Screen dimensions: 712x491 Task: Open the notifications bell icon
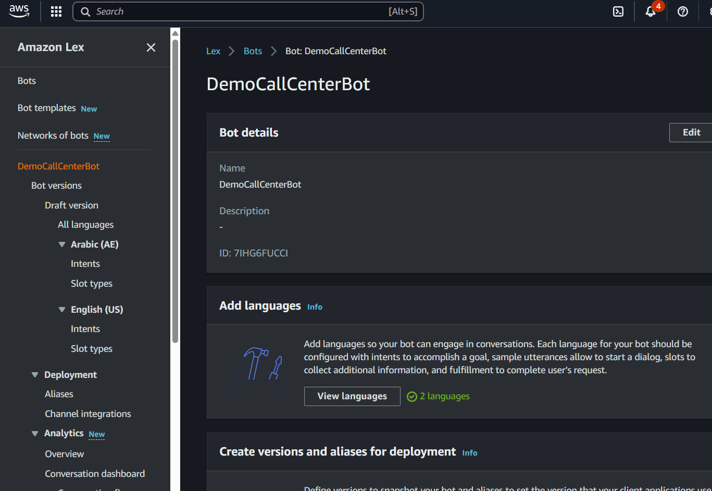click(x=650, y=11)
